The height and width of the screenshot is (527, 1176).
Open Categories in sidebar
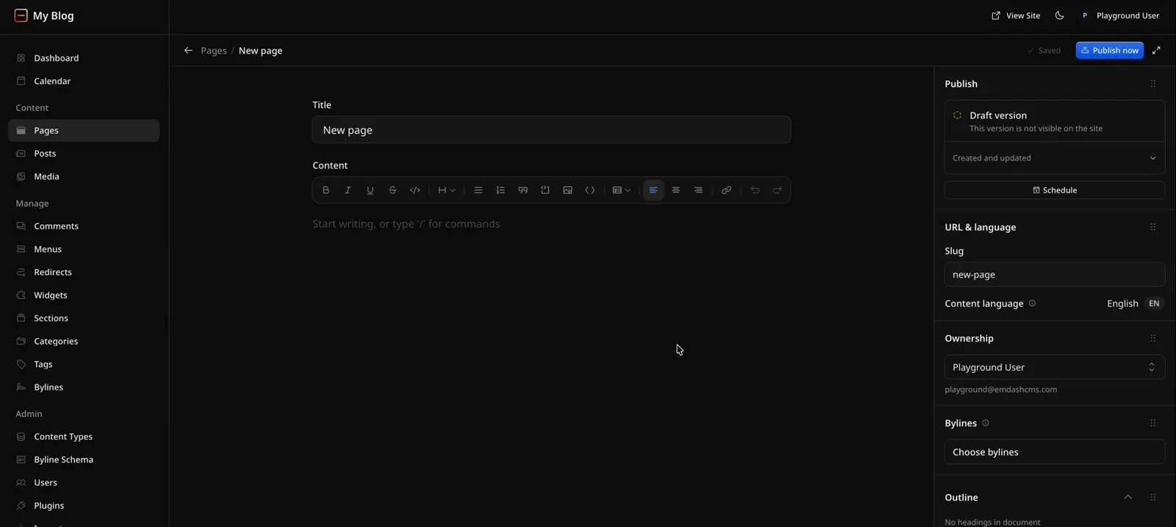click(x=84, y=341)
